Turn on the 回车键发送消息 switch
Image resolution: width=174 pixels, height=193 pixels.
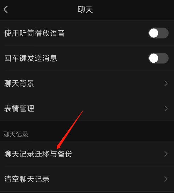(x=158, y=58)
